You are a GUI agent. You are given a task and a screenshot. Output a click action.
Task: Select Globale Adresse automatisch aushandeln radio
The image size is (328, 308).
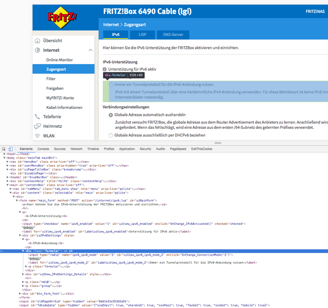pos(111,114)
